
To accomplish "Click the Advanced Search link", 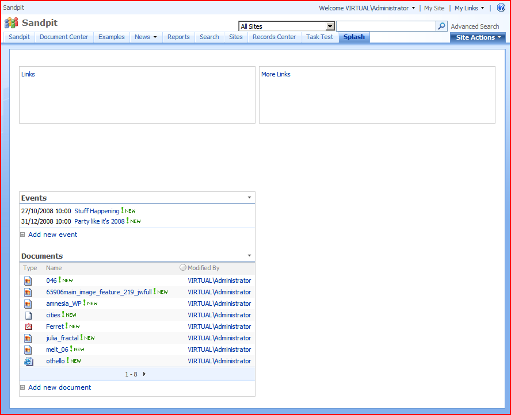I will click(x=475, y=26).
